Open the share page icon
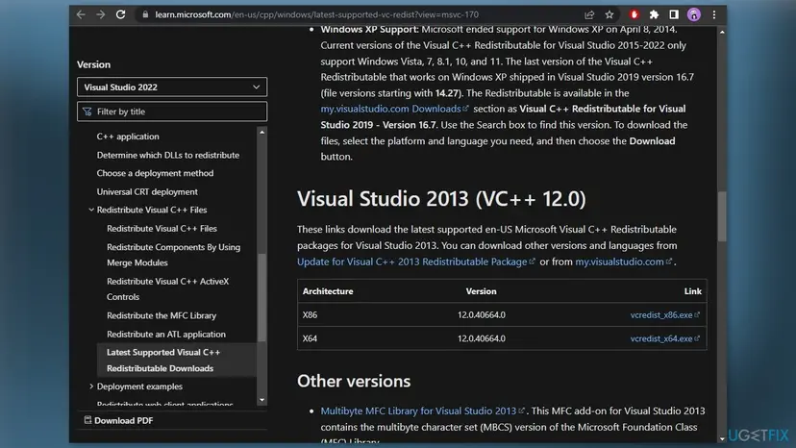796x448 pixels. point(589,14)
